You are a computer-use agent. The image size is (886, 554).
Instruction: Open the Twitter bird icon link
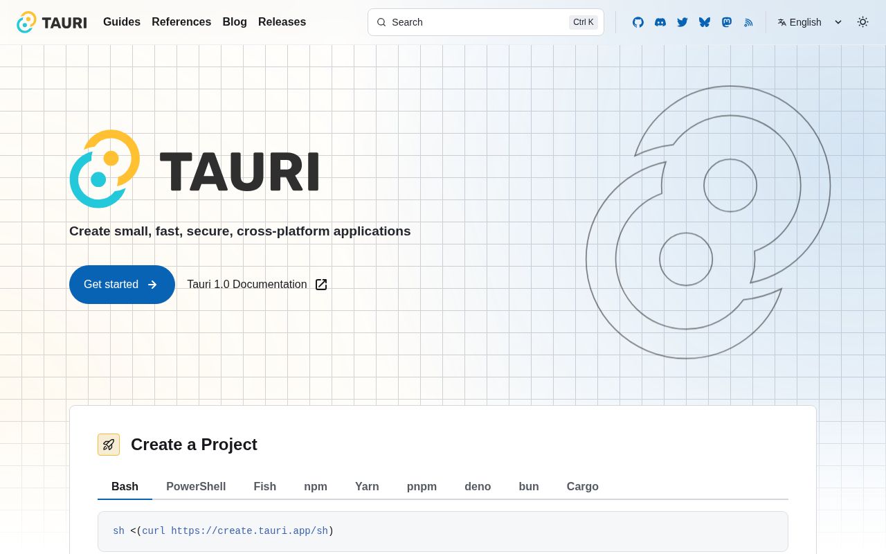(682, 22)
